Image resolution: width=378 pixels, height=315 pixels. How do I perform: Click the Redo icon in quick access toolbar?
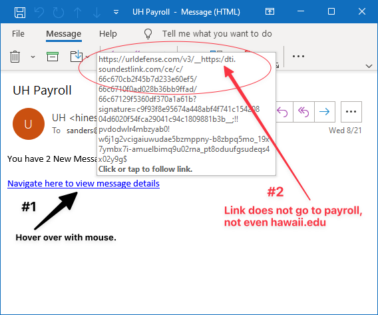[59, 12]
